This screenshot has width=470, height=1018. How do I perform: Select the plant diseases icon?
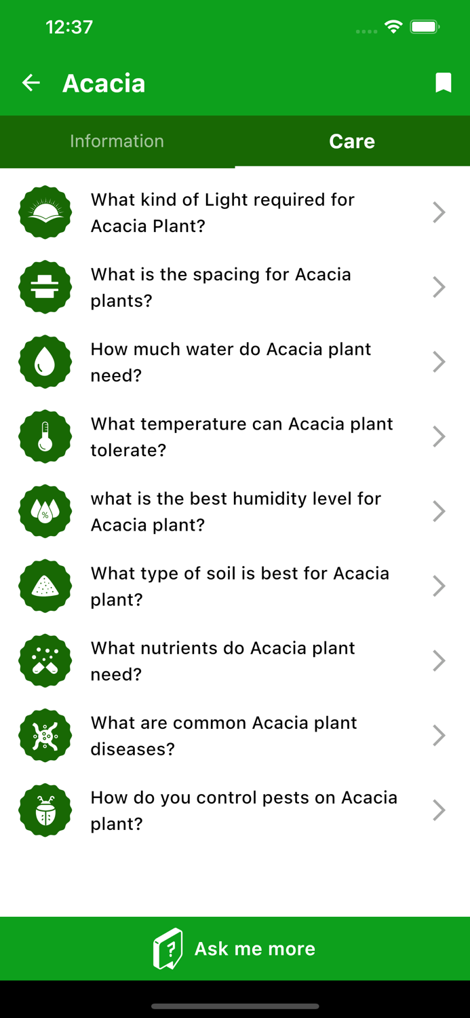click(45, 735)
